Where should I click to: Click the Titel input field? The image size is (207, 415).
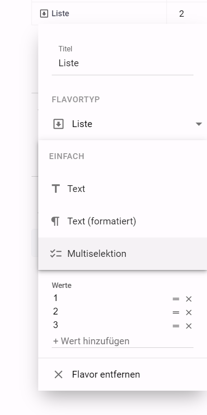(x=123, y=63)
